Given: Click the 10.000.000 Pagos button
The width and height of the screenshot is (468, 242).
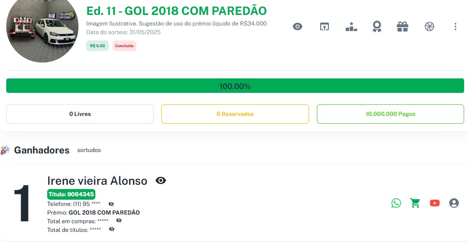Looking at the screenshot, I should click(390, 114).
